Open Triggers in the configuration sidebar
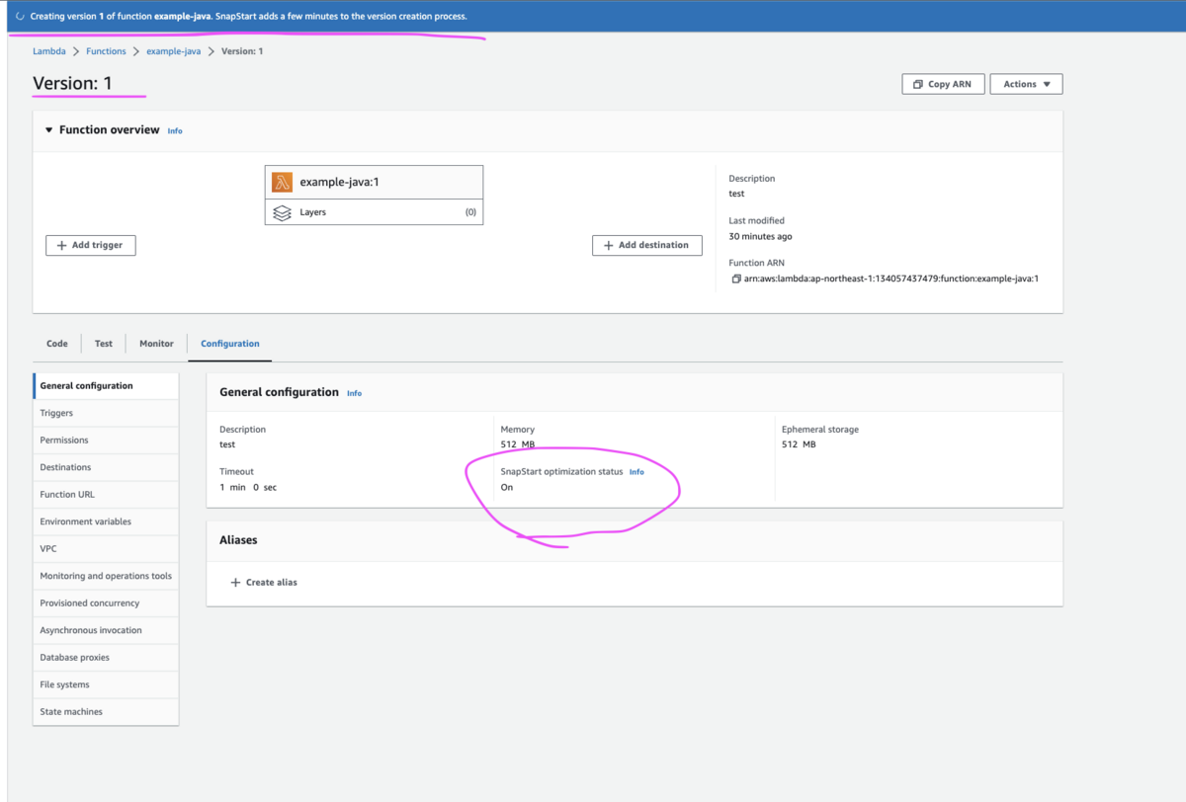This screenshot has height=802, width=1186. [106, 413]
